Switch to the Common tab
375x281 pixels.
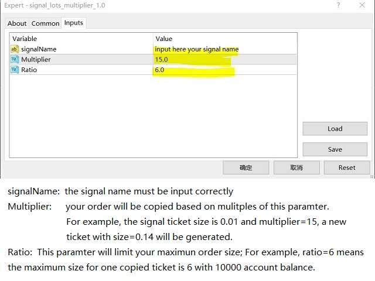(45, 23)
